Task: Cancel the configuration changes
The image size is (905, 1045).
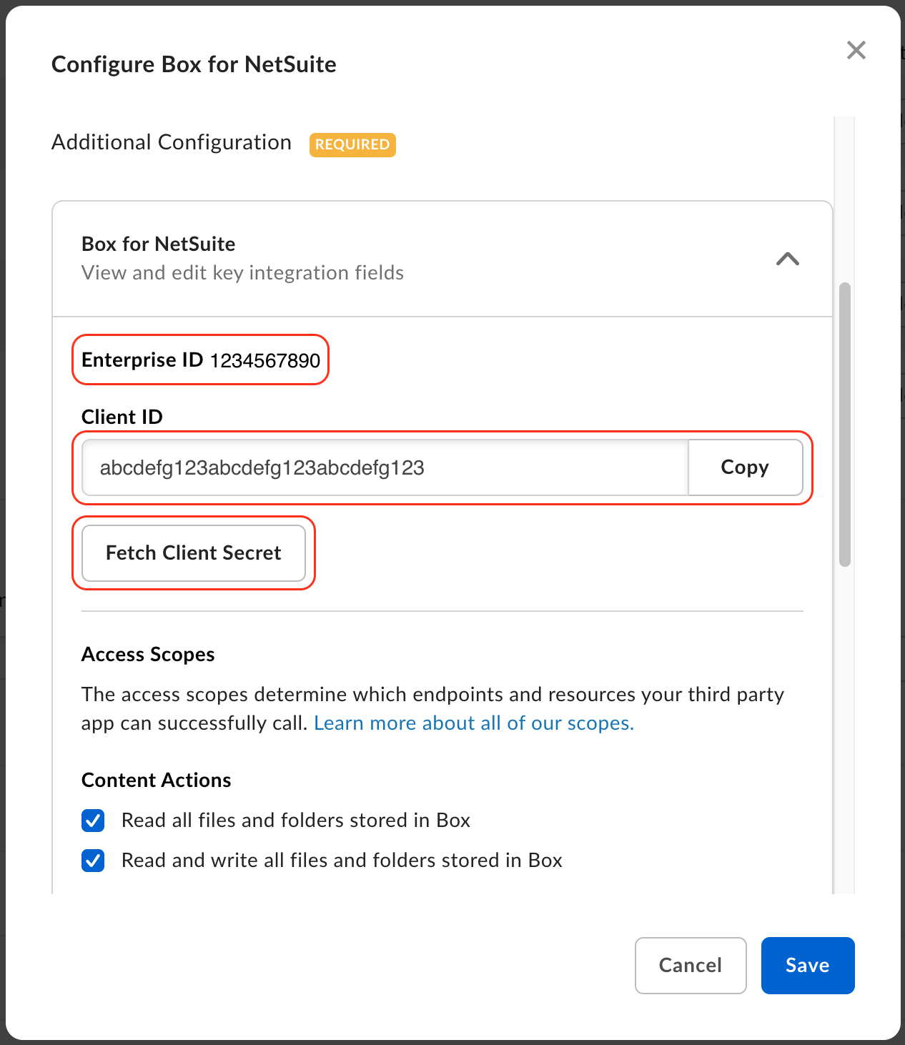Action: click(x=690, y=966)
